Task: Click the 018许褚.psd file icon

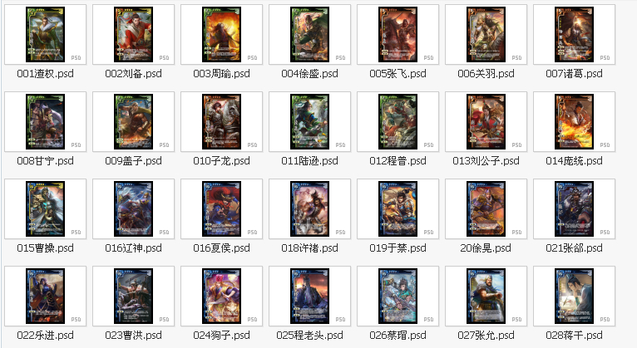Action: pos(309,208)
